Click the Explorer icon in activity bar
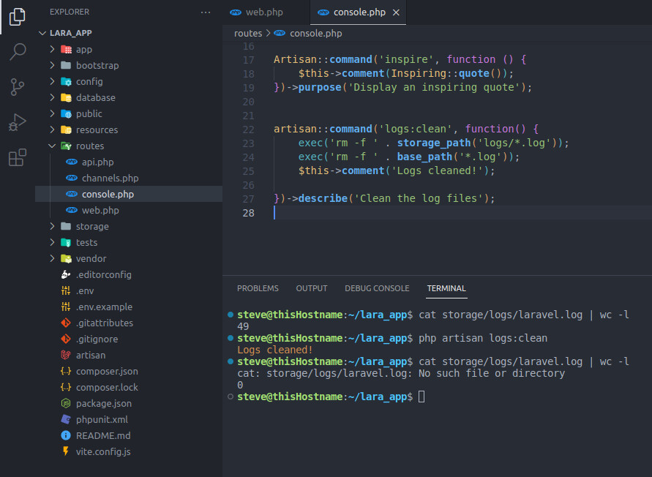Viewport: 652px width, 477px height. tap(17, 16)
